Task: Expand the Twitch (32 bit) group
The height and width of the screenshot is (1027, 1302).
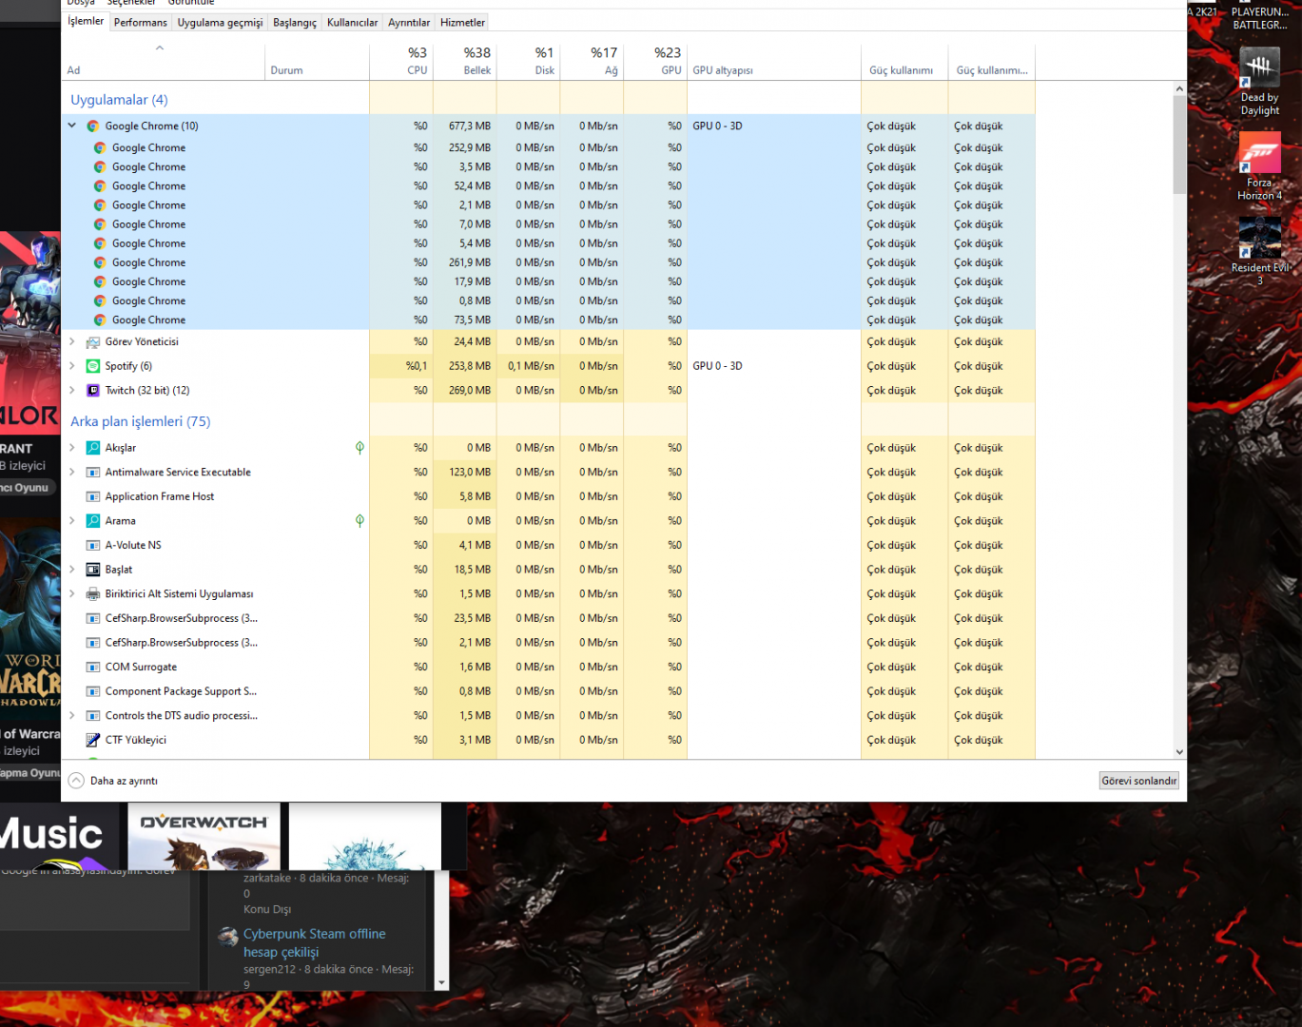Action: [72, 391]
